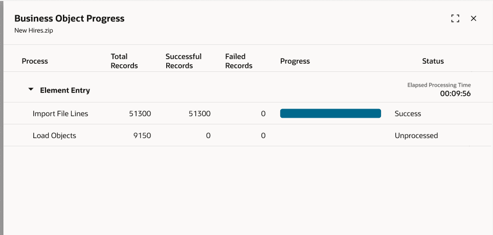
Task: Collapse the Element Entry section arrow
Action: (x=31, y=90)
